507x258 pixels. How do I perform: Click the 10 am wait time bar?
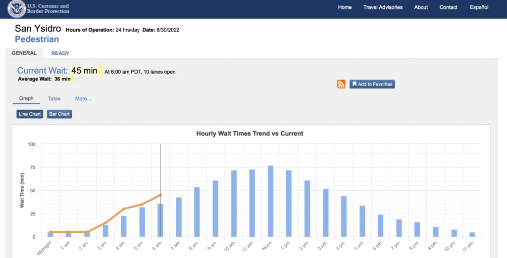[234, 204]
